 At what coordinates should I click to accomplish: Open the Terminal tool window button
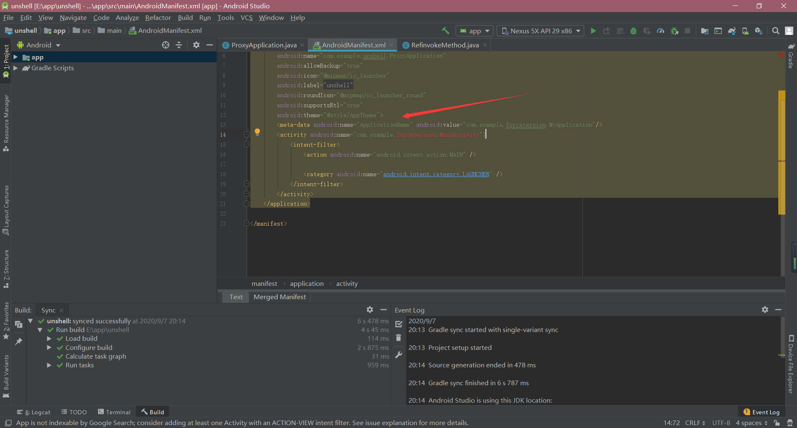[x=114, y=412]
